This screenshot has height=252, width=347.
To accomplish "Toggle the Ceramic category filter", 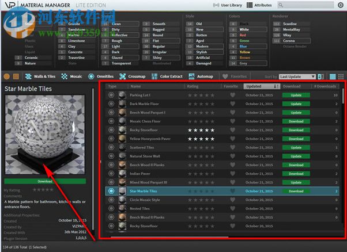I will [33, 58].
